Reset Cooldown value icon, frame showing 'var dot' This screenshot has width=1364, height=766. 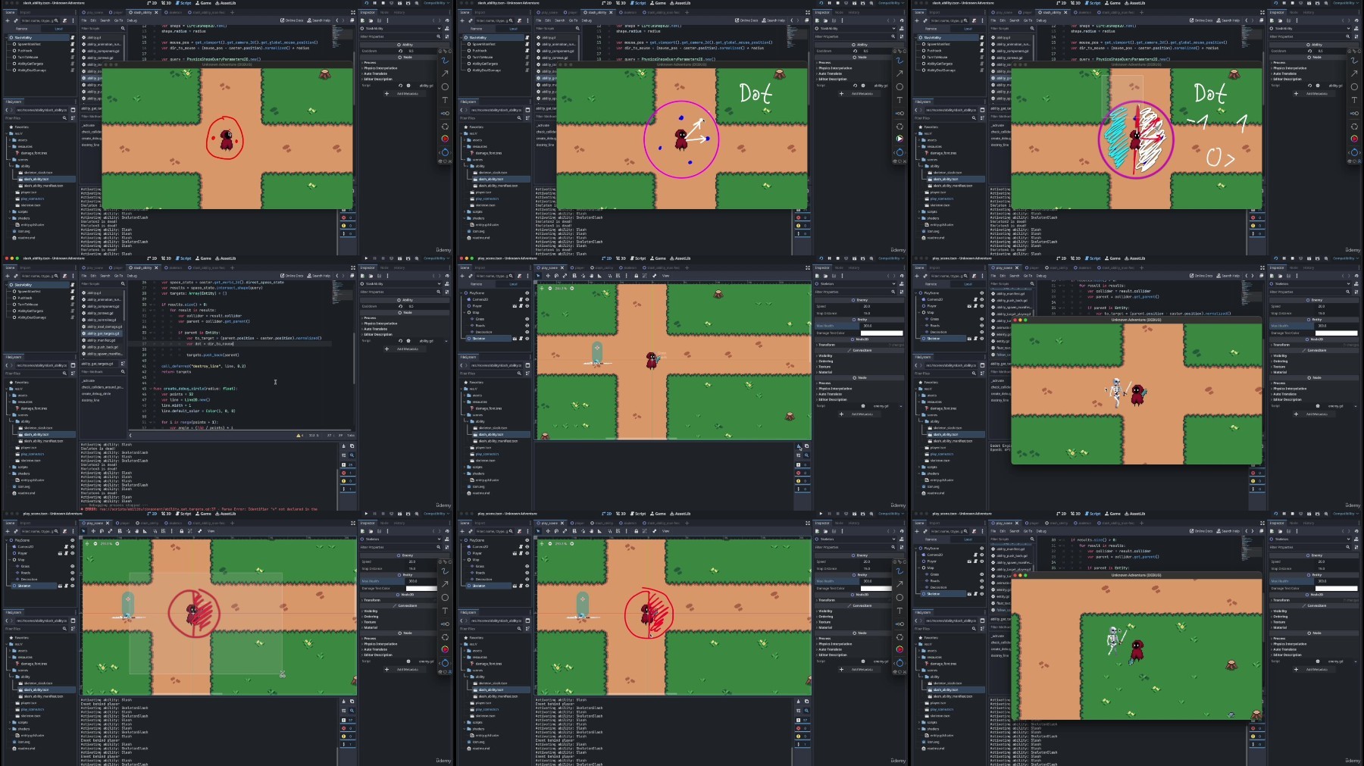click(x=400, y=306)
